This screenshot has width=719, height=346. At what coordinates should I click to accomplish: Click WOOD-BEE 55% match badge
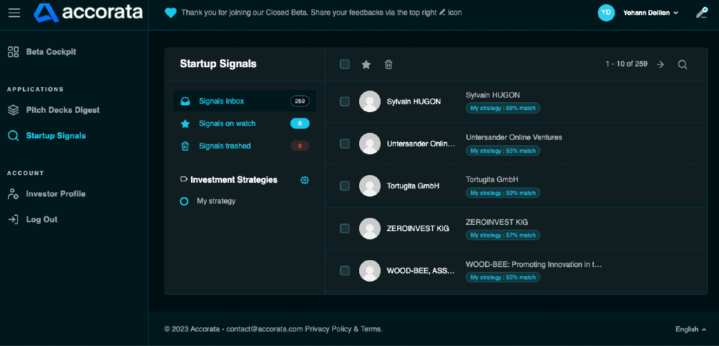click(503, 277)
